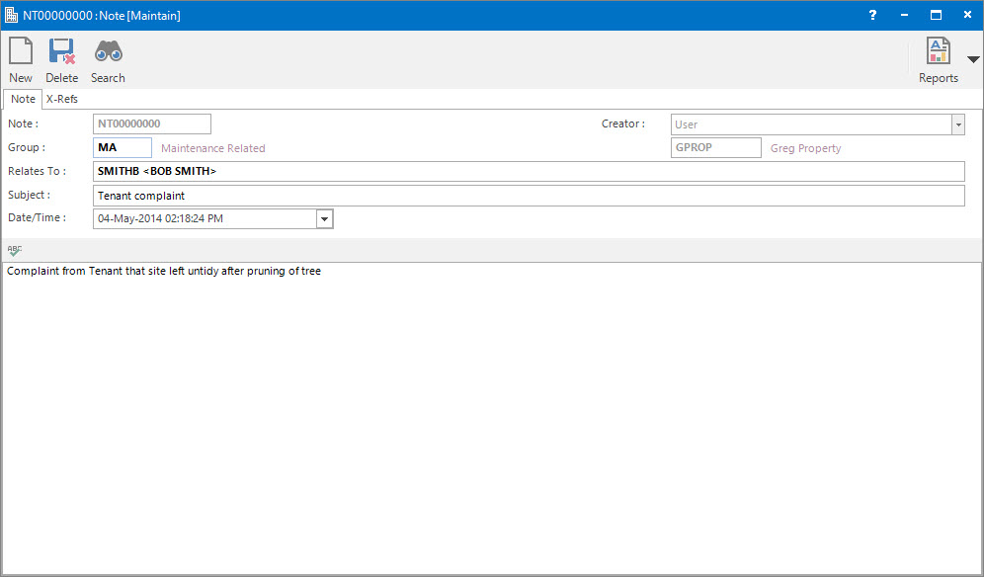
Task: Click the spell check ABC icon
Action: point(14,251)
